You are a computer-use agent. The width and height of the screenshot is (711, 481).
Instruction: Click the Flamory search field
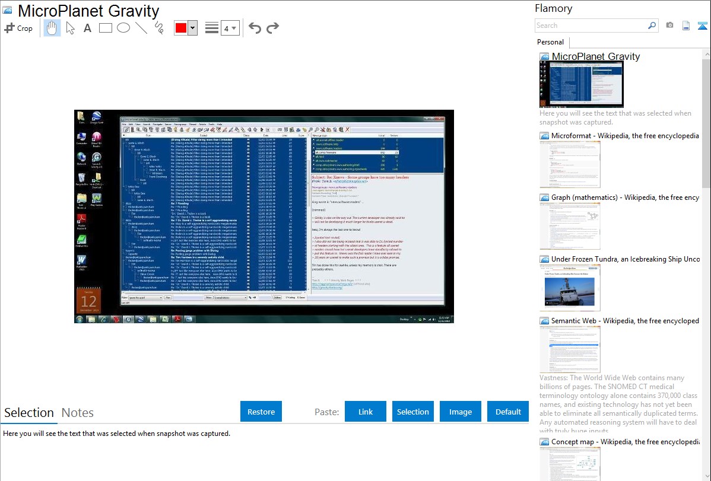point(591,26)
